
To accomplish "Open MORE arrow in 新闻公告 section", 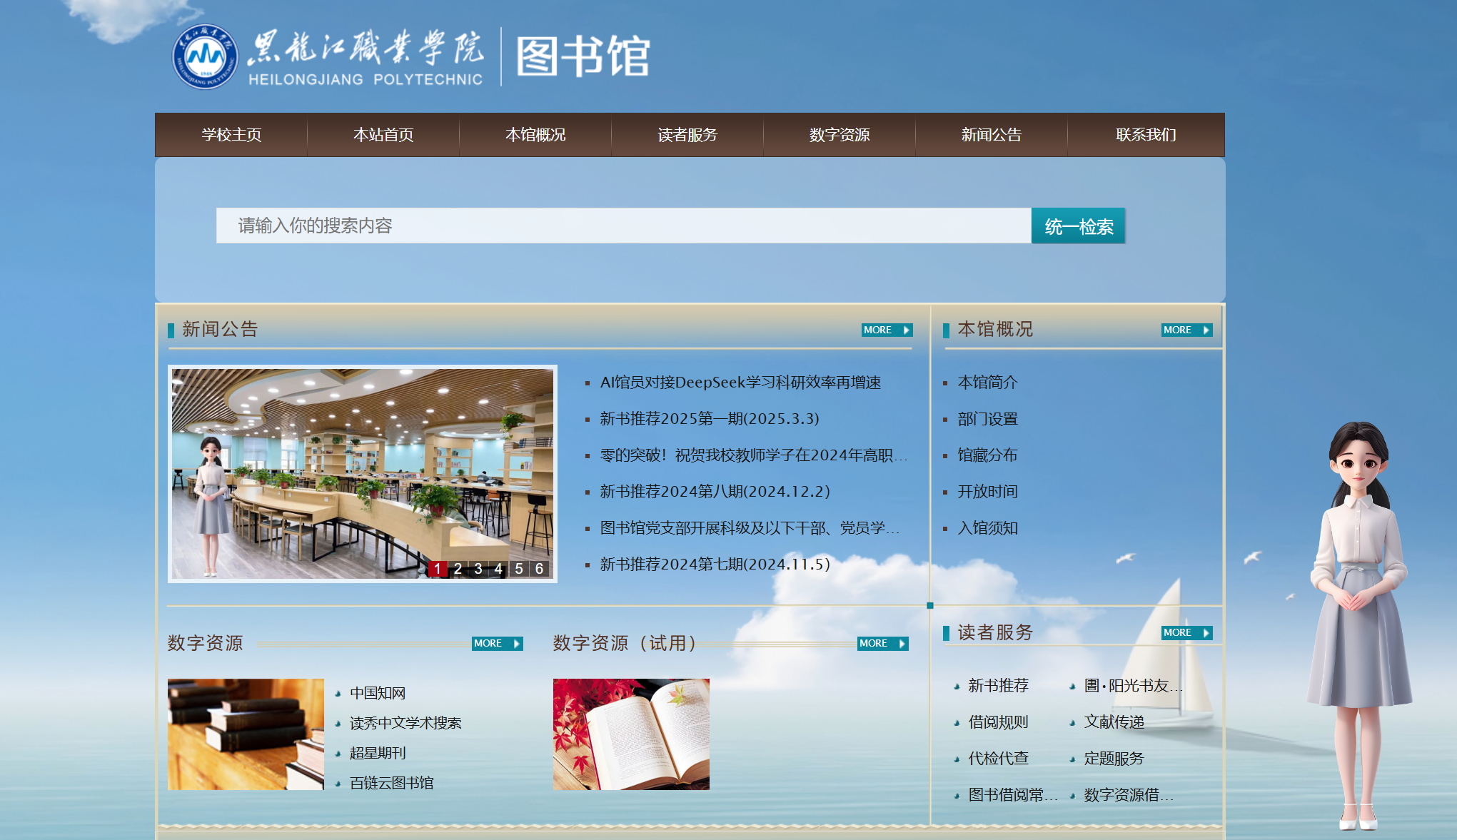I will (x=887, y=330).
